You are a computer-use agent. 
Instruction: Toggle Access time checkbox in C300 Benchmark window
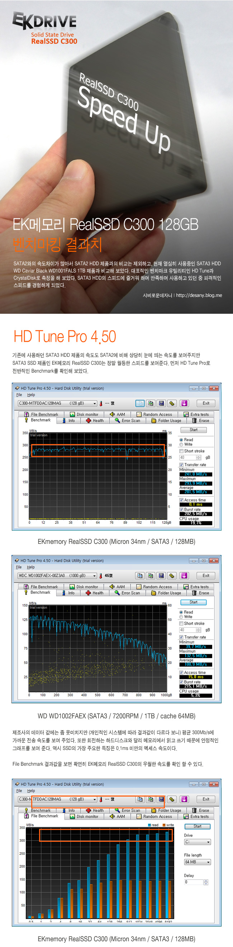[x=181, y=500]
